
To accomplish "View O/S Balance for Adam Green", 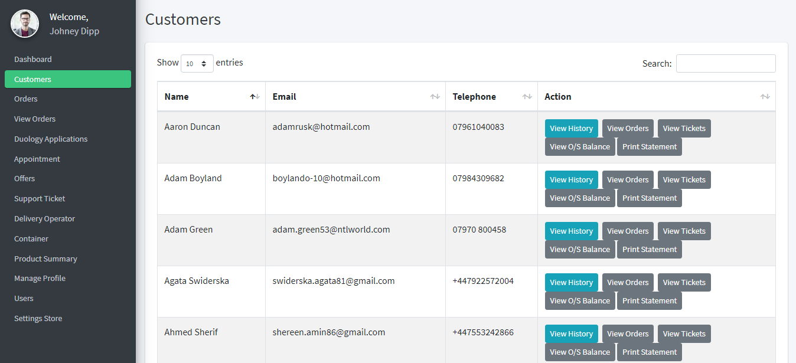I will click(580, 249).
